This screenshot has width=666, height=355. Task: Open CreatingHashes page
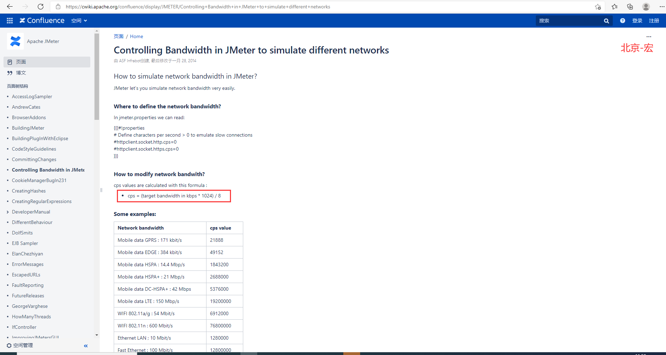point(29,191)
